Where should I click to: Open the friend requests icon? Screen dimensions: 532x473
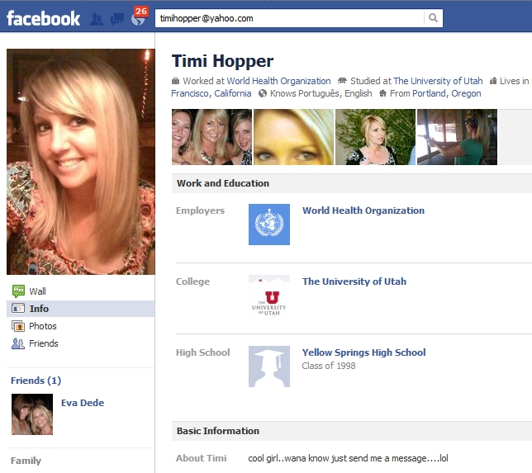(x=97, y=18)
